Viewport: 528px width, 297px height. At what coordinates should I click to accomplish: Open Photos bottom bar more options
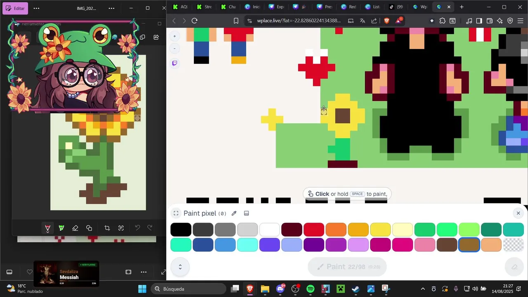[x=144, y=272]
